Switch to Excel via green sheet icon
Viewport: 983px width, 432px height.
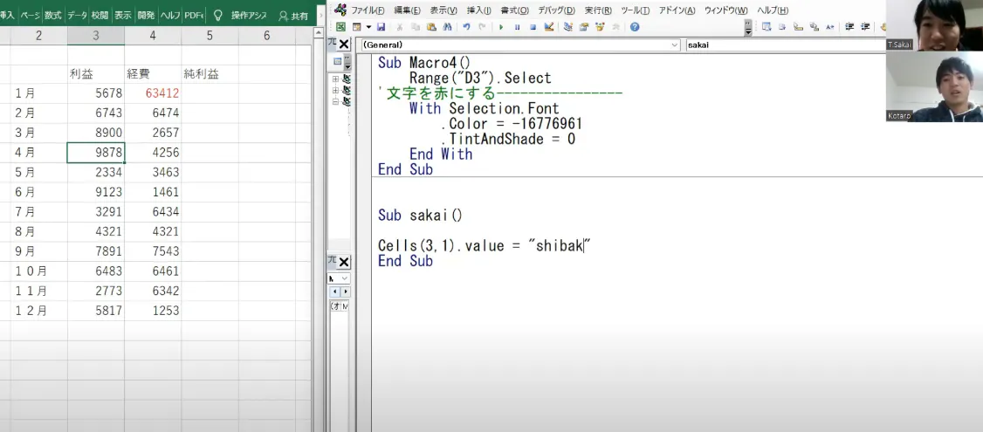point(341,27)
